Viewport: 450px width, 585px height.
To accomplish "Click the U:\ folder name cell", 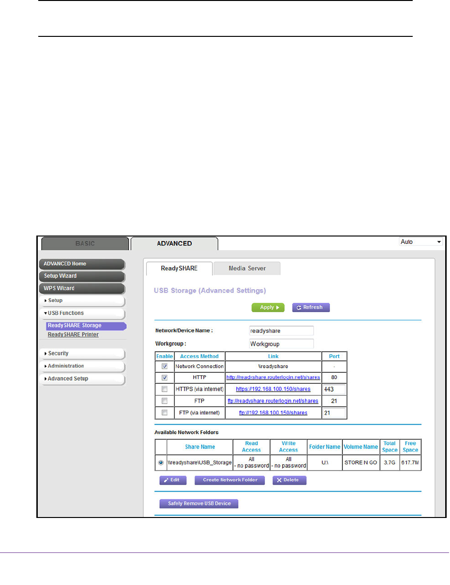I will [x=325, y=463].
